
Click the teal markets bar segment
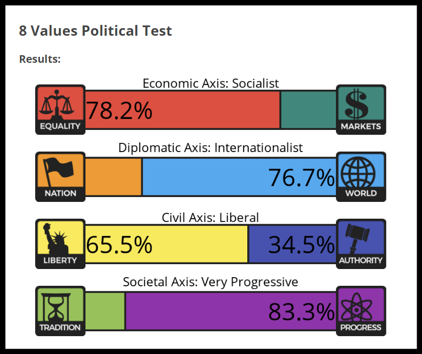coord(308,110)
